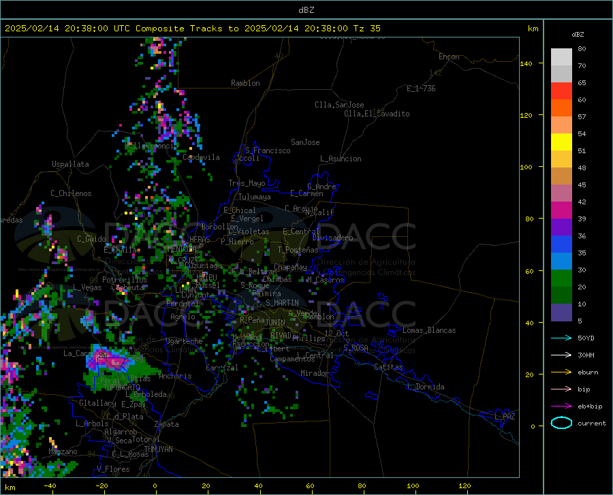Click the TUNUYAN map label
Viewport: 613px width, 495px height.
(158, 449)
